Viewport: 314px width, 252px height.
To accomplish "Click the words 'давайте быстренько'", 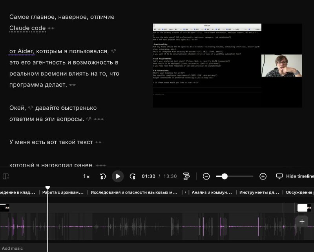I will 66,108.
